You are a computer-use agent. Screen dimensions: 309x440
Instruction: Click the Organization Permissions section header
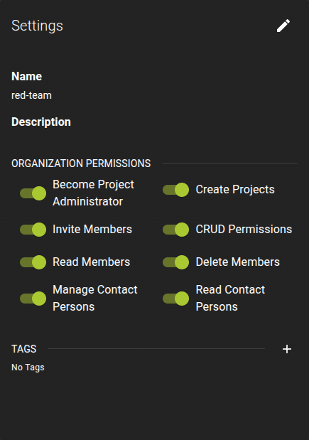pyautogui.click(x=81, y=163)
